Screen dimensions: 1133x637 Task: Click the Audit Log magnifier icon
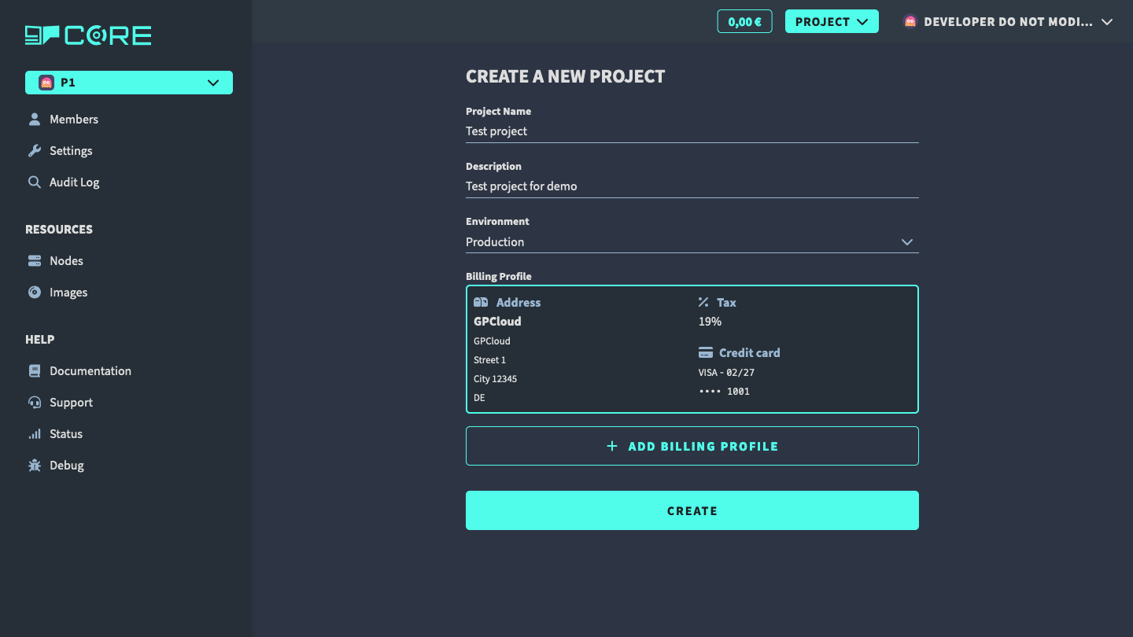[x=35, y=182]
